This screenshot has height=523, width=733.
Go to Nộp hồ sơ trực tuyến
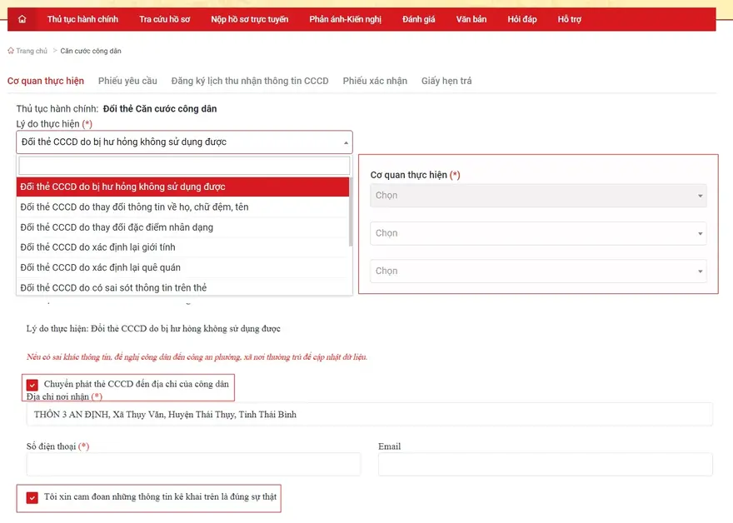click(x=249, y=19)
